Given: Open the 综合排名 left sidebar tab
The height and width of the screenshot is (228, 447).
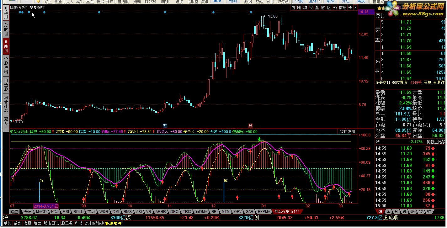Looking at the screenshot, I should click(x=6, y=104).
